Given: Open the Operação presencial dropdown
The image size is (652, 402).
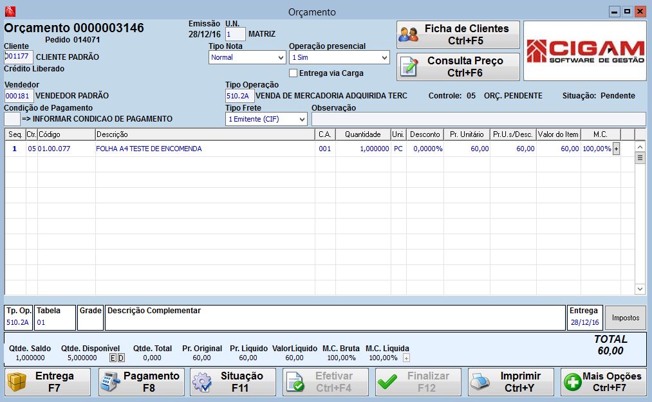Looking at the screenshot, I should coord(339,57).
